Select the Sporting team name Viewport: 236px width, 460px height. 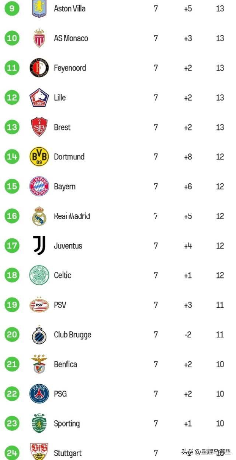pyautogui.click(x=67, y=424)
